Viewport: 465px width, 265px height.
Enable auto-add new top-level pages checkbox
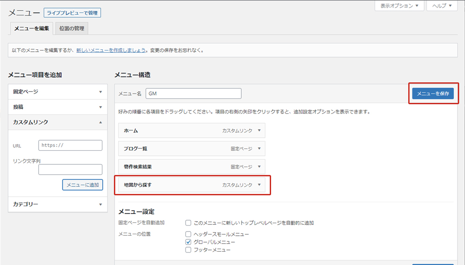[188, 223]
